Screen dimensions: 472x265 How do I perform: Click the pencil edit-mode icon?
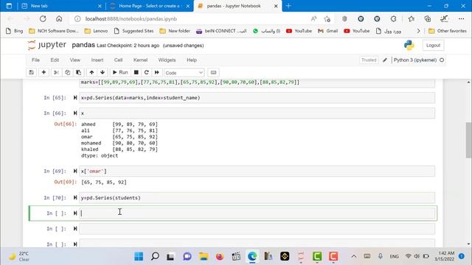pos(385,60)
